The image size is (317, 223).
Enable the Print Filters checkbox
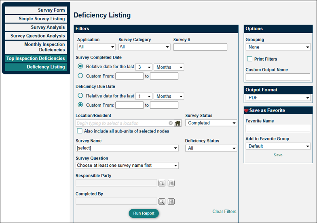[x=249, y=59]
